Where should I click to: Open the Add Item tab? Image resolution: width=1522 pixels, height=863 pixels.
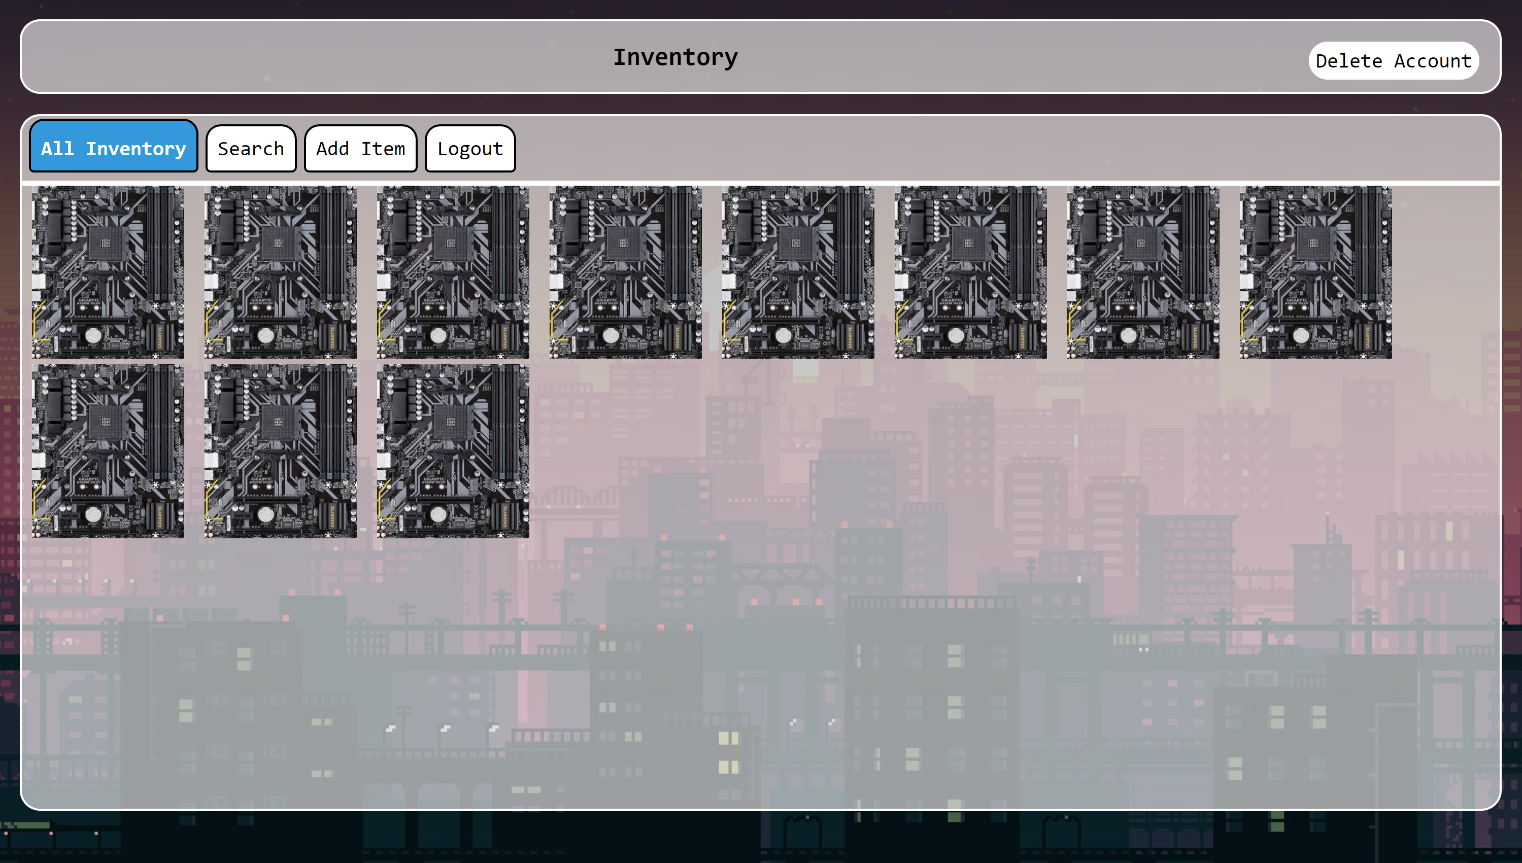(360, 148)
